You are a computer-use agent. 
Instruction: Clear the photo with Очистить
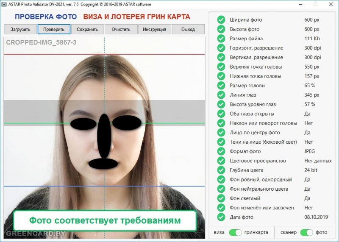tap(121, 29)
